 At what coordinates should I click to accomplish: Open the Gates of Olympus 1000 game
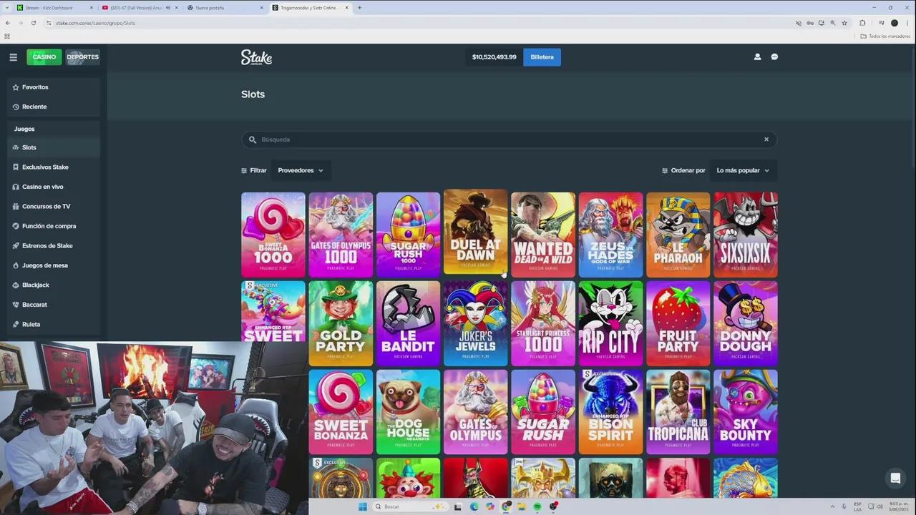click(x=341, y=235)
